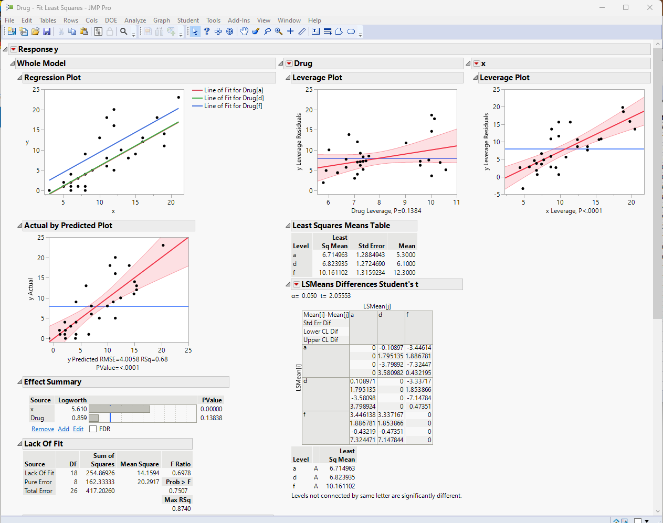Open the Drug red triangle options menu

coord(289,63)
